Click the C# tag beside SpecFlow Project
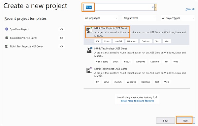198x126 pixels. pyautogui.click(x=62, y=29)
